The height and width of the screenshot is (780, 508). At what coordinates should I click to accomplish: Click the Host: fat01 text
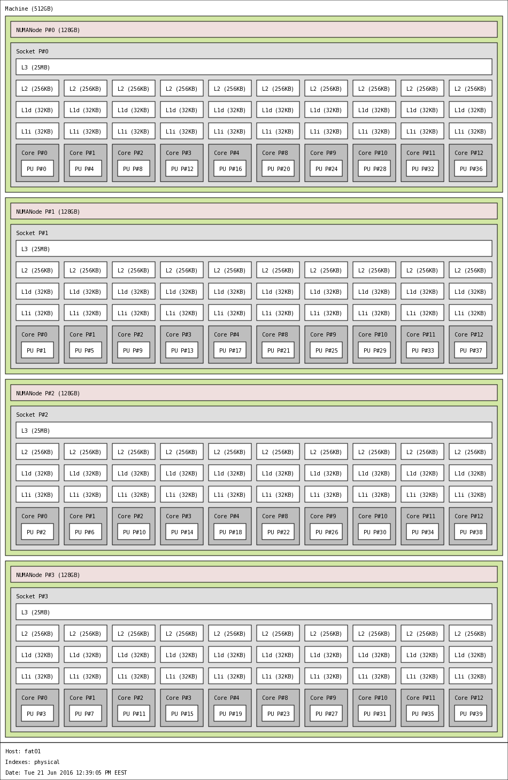(23, 751)
